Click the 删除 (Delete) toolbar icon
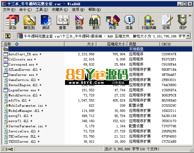194x153 pixels. (79, 22)
